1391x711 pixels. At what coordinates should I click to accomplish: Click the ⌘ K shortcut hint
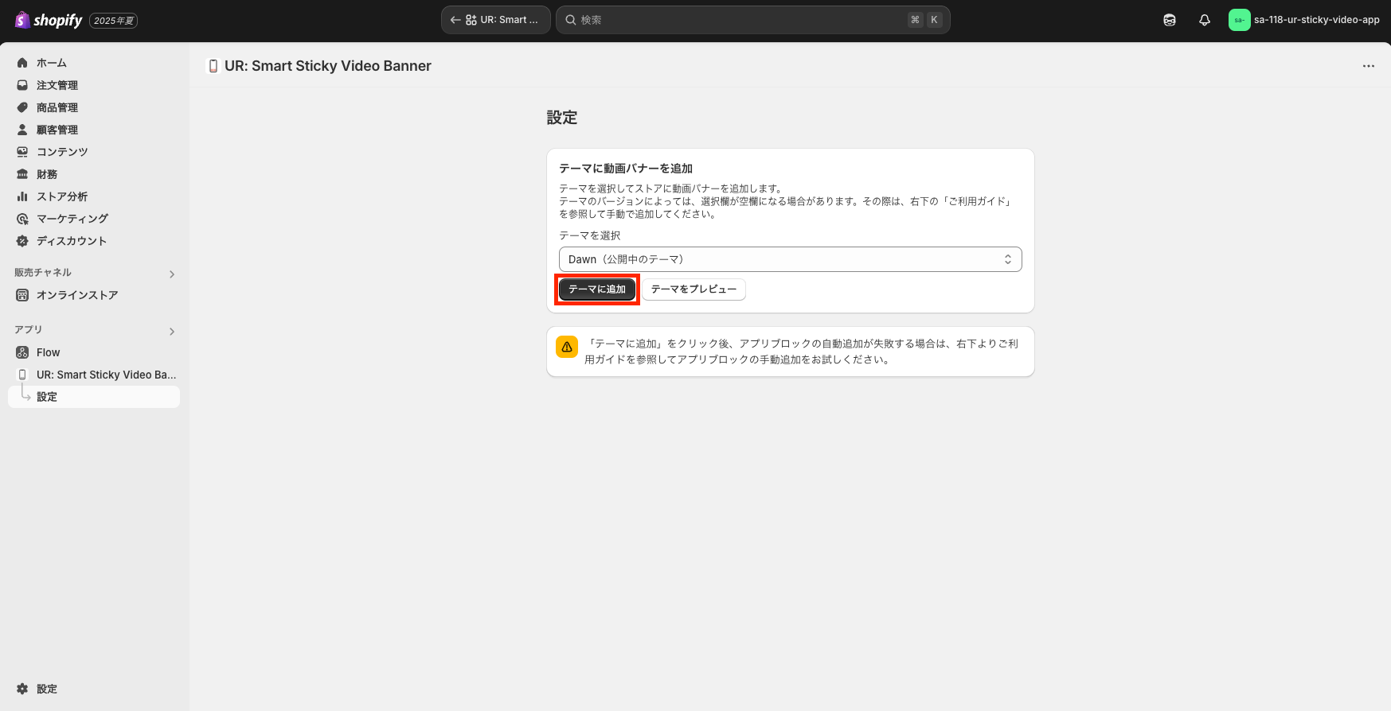click(924, 20)
